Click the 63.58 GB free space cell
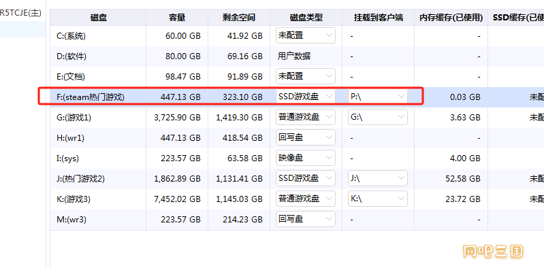Image resolution: width=544 pixels, height=268 pixels. pos(244,158)
